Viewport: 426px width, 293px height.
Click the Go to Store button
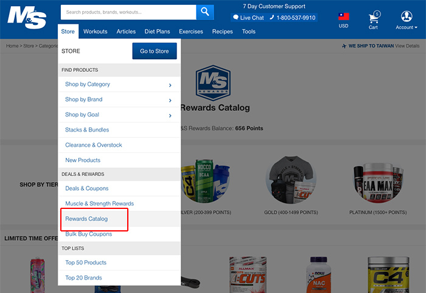(x=155, y=51)
